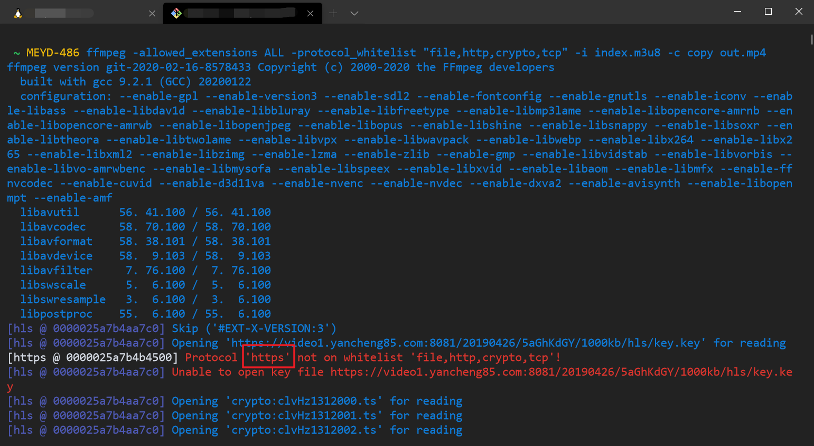This screenshot has width=814, height=446.
Task: Click the crypto:clvHz1312001.ts entry
Action: (304, 415)
